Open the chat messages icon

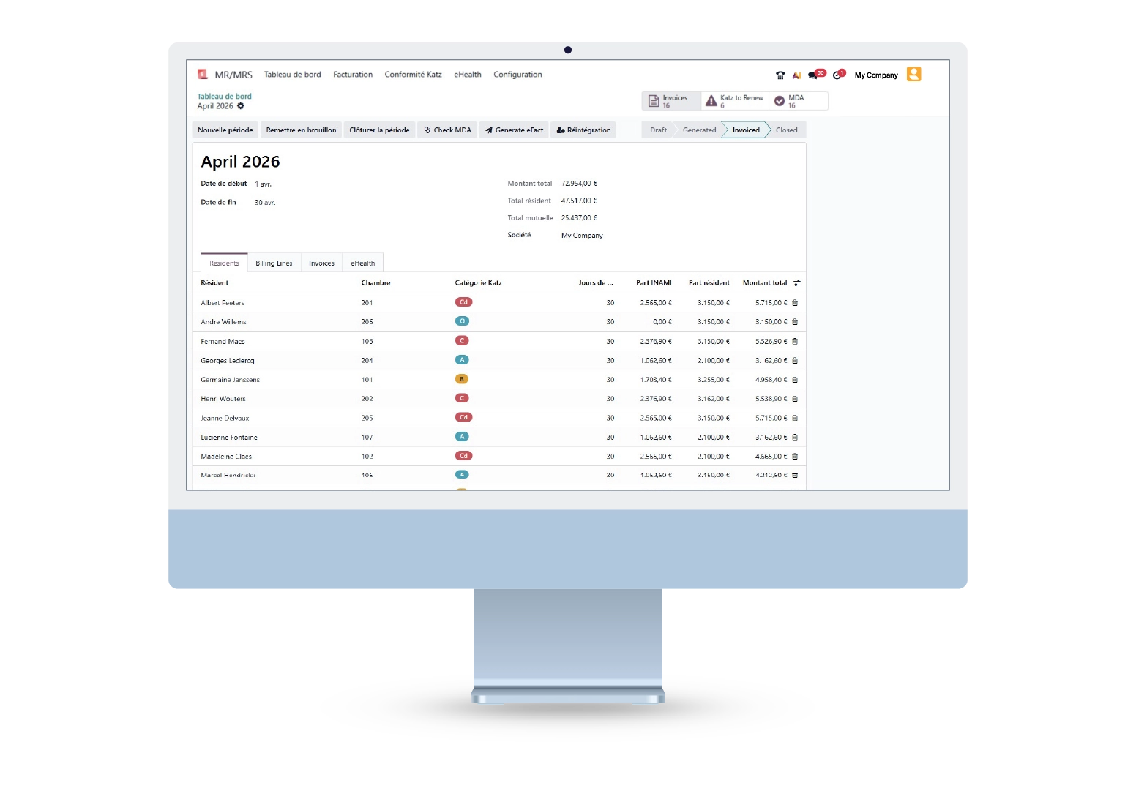point(813,75)
